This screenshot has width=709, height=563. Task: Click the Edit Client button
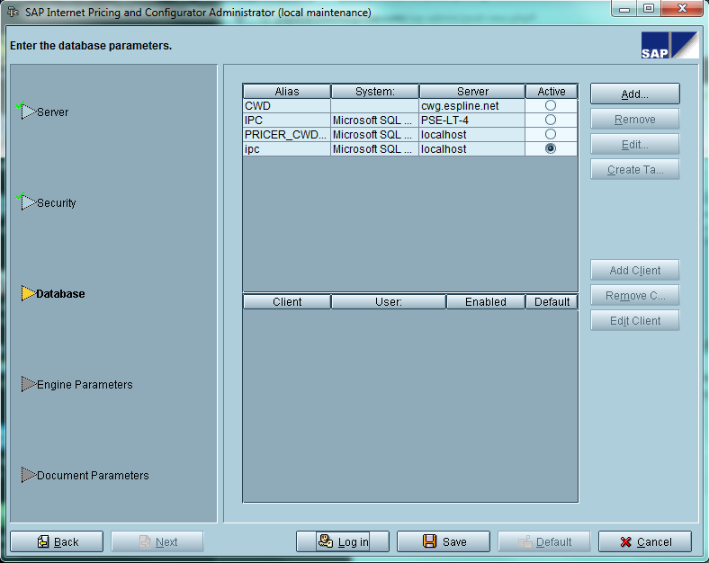point(635,321)
